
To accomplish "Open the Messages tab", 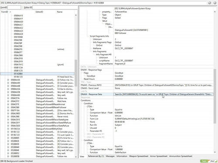I will pos(110,156).
